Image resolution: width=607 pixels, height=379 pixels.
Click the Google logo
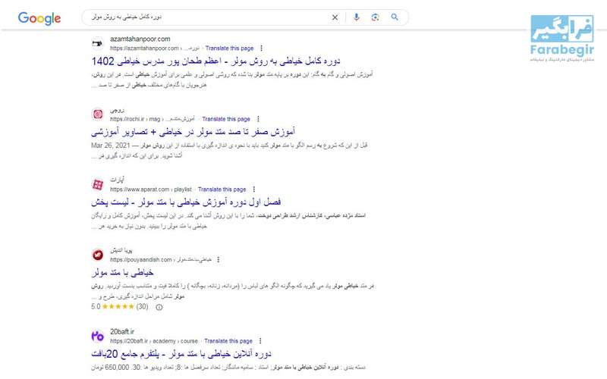[39, 17]
